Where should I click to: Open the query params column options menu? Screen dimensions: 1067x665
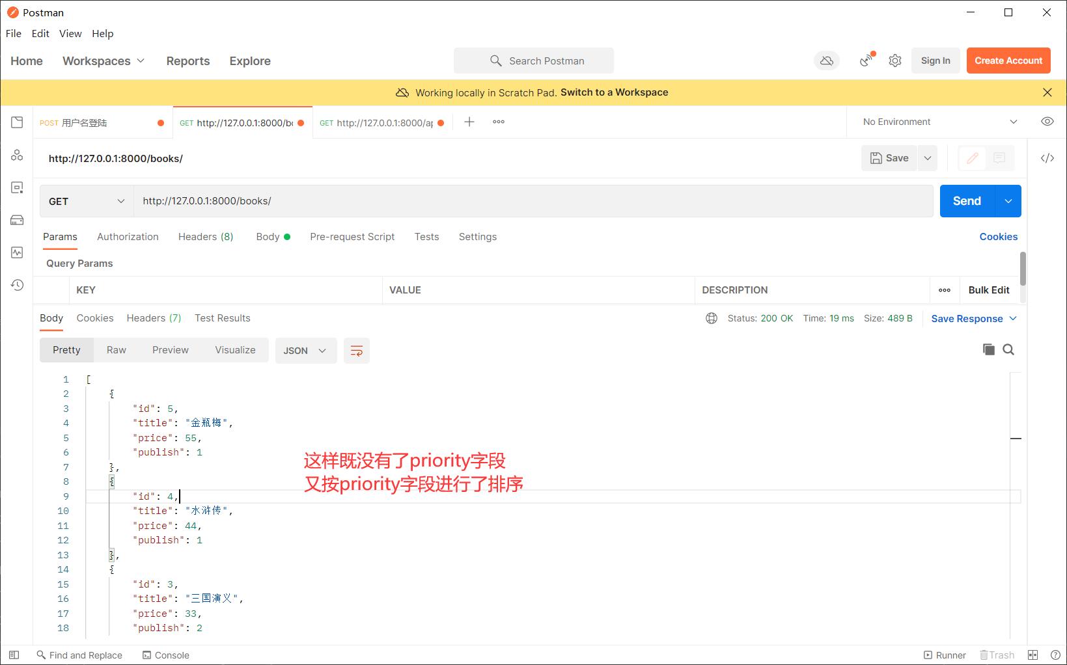(945, 290)
